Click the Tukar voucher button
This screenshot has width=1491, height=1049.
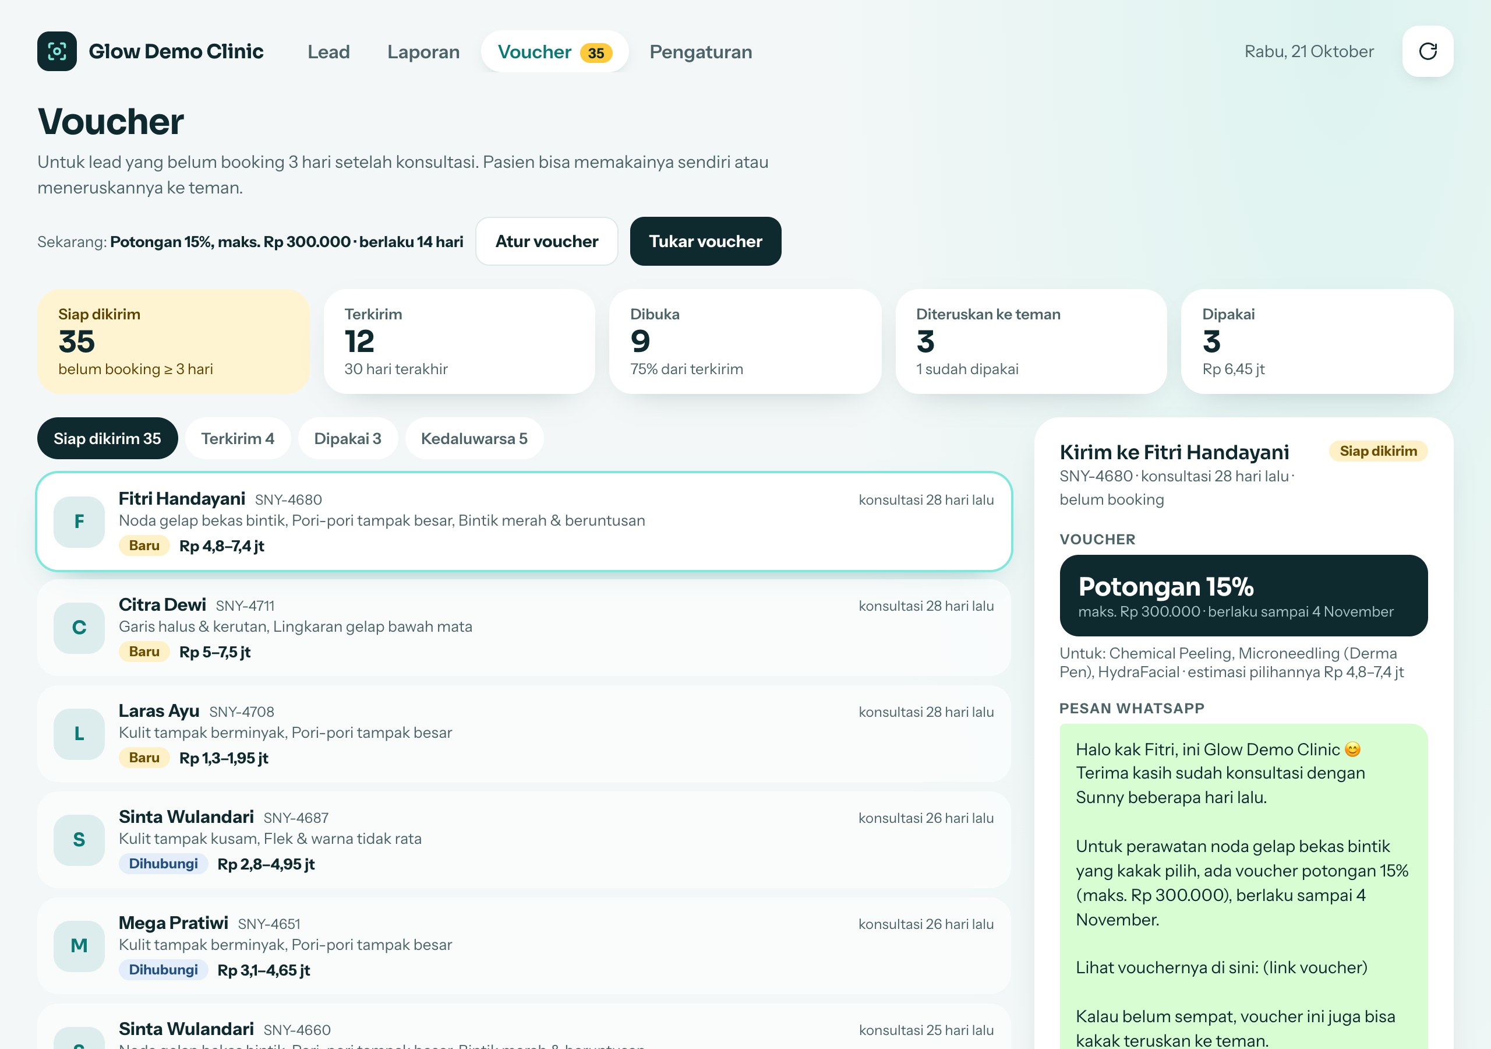point(705,241)
